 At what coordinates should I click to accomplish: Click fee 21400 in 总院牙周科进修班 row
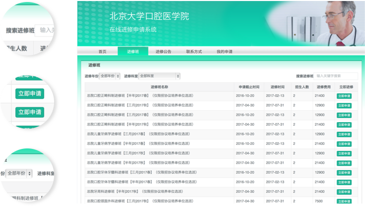(320, 191)
